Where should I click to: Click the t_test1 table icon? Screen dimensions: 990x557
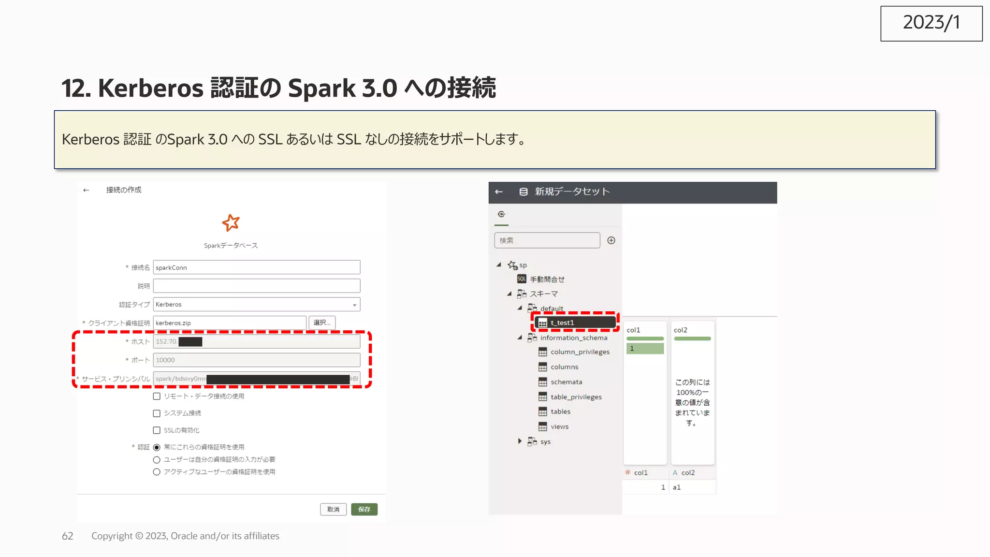point(543,323)
